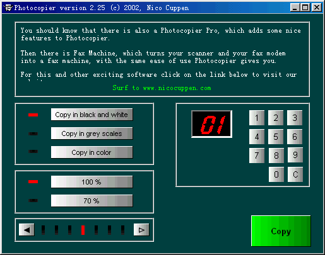Clear copy count with C key
This screenshot has height=255, width=325.
tap(295, 174)
